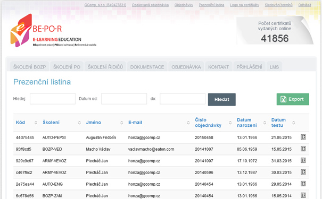Select name Macho Václav
This screenshot has height=199, width=322.
tap(98, 149)
